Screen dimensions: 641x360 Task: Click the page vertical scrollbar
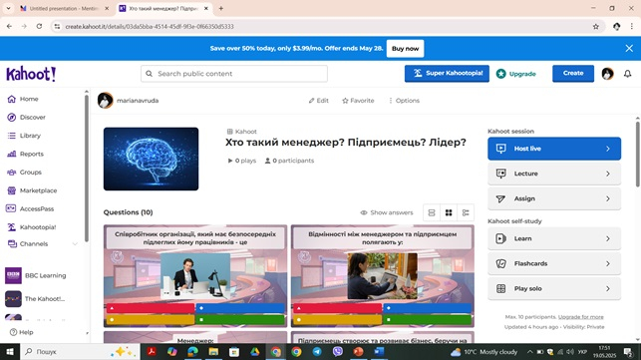click(x=638, y=154)
